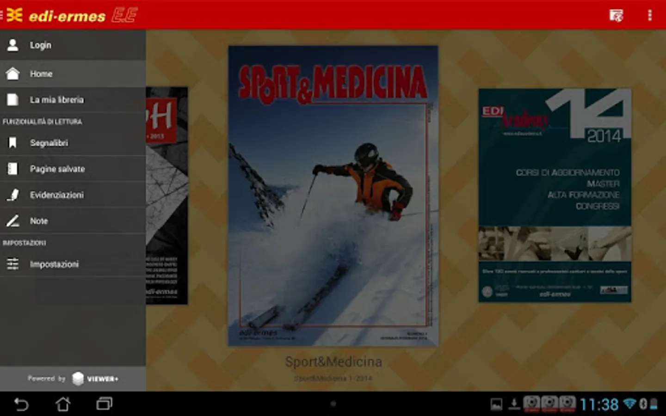Select Login menu entry
The image size is (666, 416).
click(x=73, y=45)
